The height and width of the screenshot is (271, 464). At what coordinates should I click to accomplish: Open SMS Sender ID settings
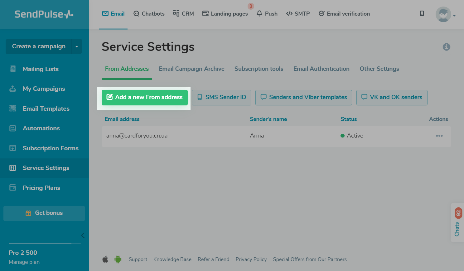pyautogui.click(x=221, y=97)
